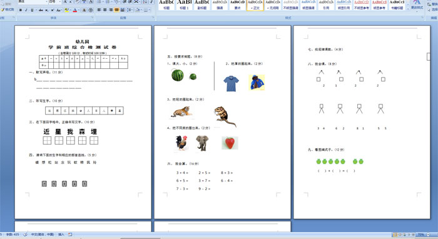The width and height of the screenshot is (438, 239).
Task: Click the Format Painter brush icon
Action: 8,9
